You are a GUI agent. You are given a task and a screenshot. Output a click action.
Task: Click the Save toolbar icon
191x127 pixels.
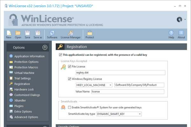coord(27,33)
